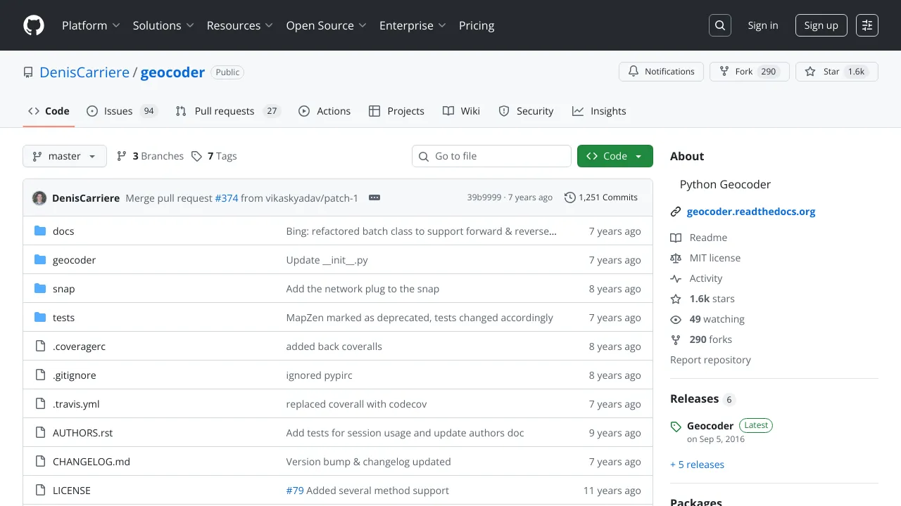This screenshot has width=901, height=506.
Task: Open the Projects tab
Action: (396, 111)
